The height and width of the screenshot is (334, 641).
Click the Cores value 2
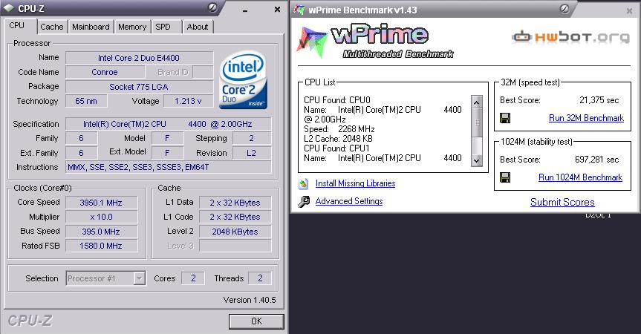tap(193, 278)
